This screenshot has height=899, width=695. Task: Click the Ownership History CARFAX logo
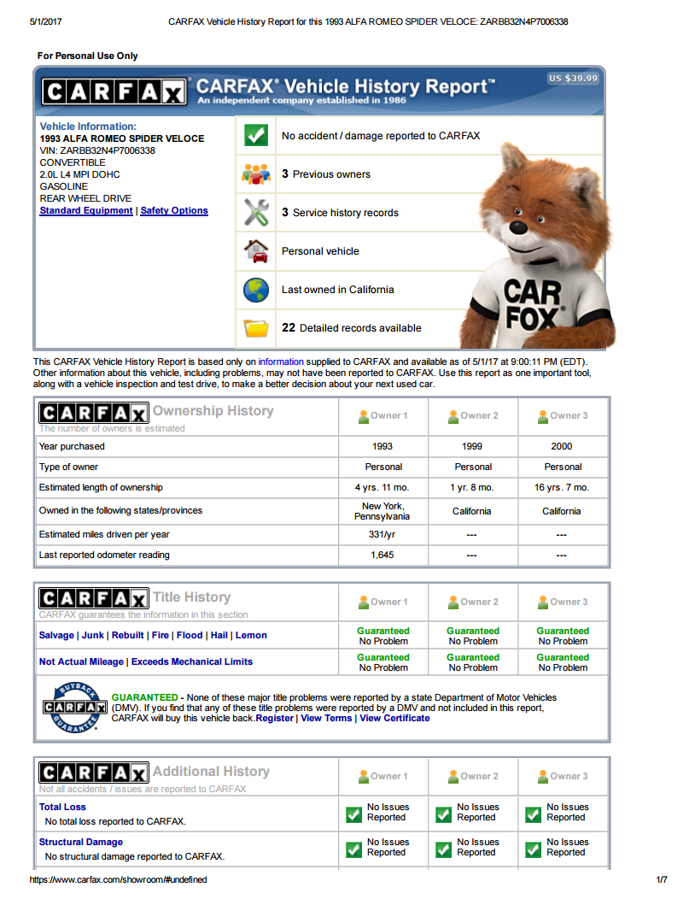click(93, 413)
